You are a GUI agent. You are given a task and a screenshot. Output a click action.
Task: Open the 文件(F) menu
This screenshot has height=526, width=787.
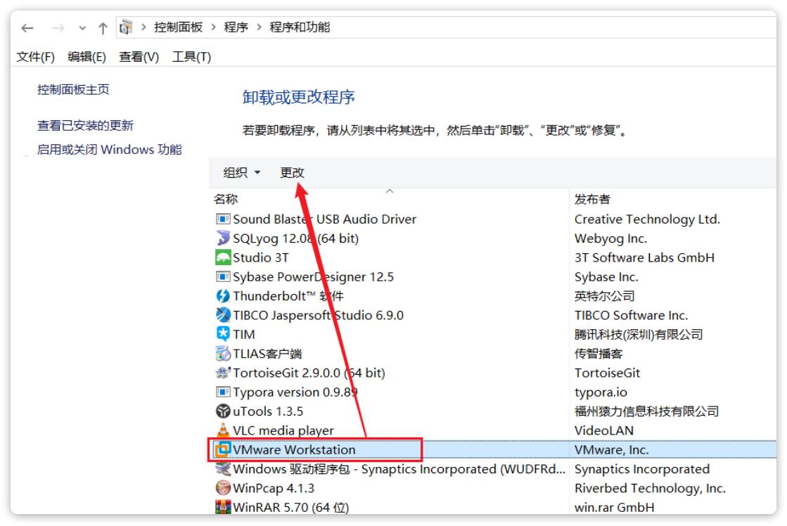(34, 56)
